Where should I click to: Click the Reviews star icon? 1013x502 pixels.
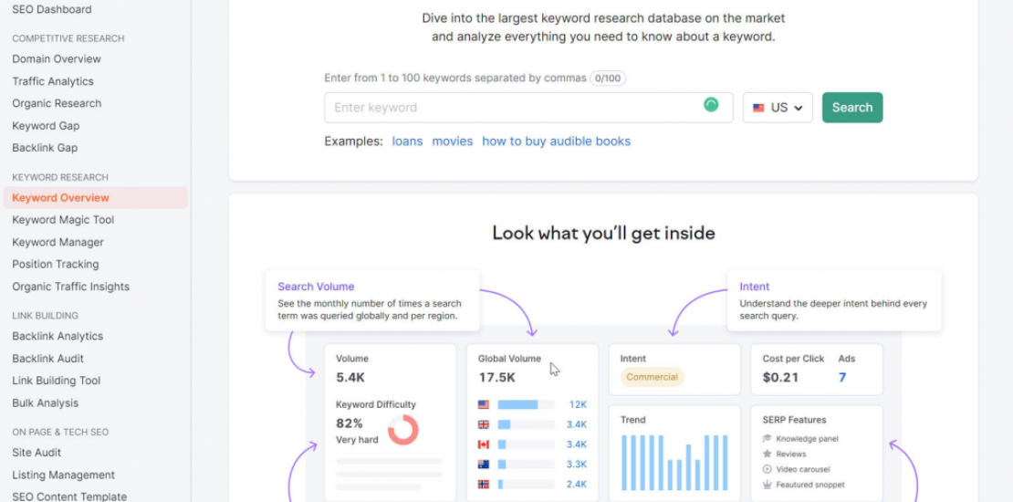[x=767, y=454]
